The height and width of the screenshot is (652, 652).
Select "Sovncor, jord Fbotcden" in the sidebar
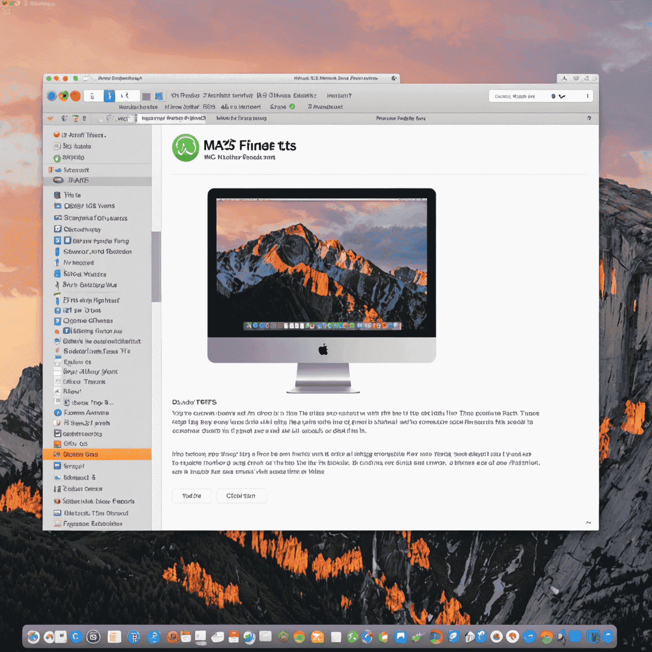coord(97,252)
